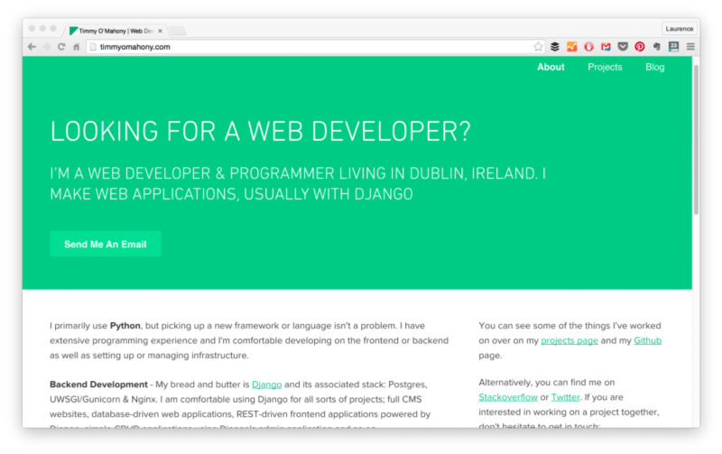The height and width of the screenshot is (454, 722).
Task: Click the Send Me An Email button
Action: 106,244
